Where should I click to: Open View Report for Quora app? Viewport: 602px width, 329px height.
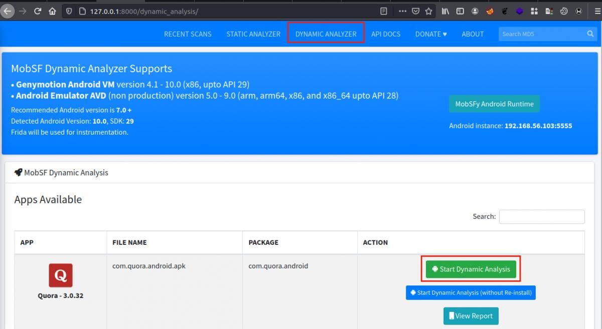471,316
